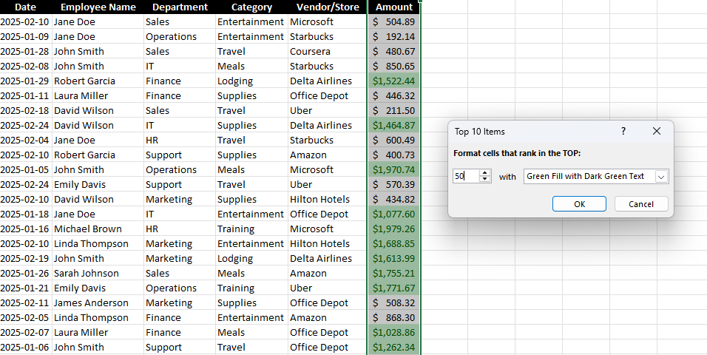Open dialog help question mark
Image resolution: width=707 pixels, height=355 pixels.
[x=623, y=131]
